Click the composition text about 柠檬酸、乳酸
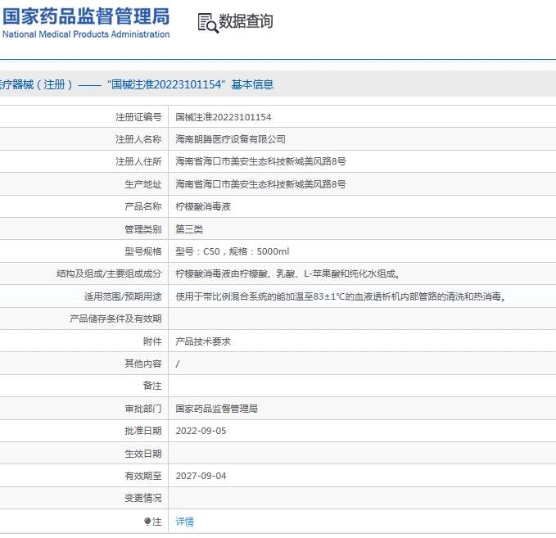The height and width of the screenshot is (538, 556). pos(287,274)
